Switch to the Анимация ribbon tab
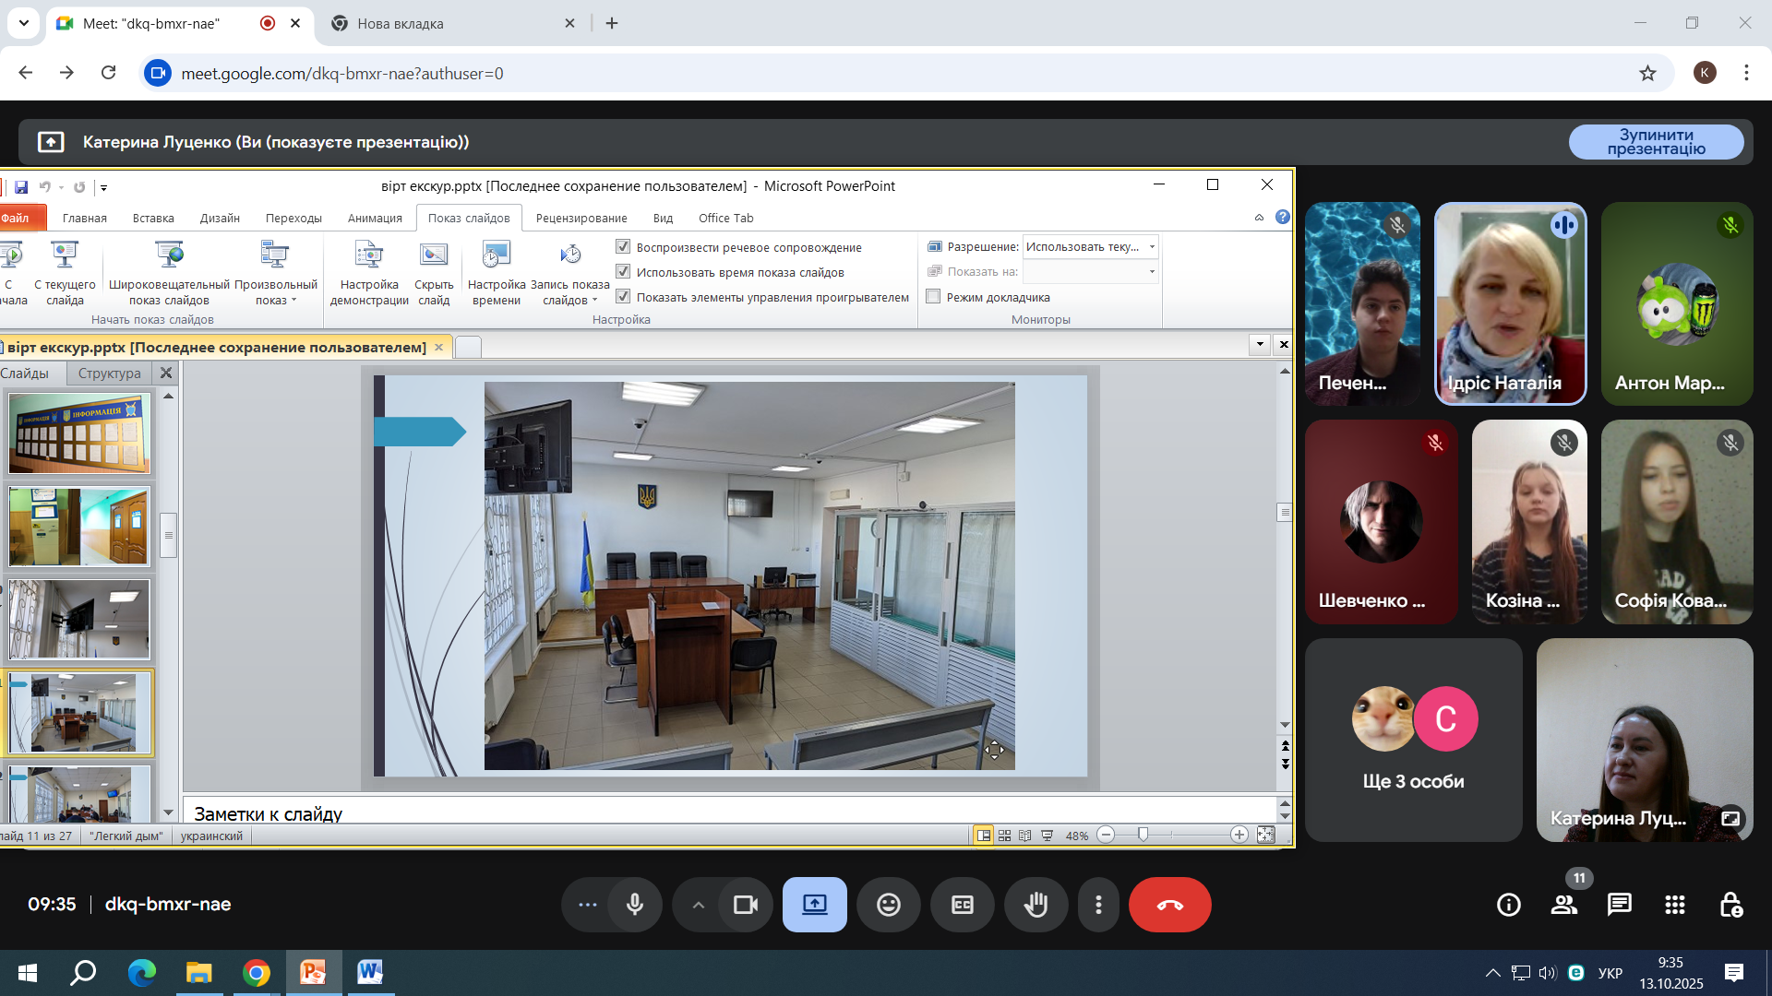Image resolution: width=1772 pixels, height=996 pixels. 375,219
